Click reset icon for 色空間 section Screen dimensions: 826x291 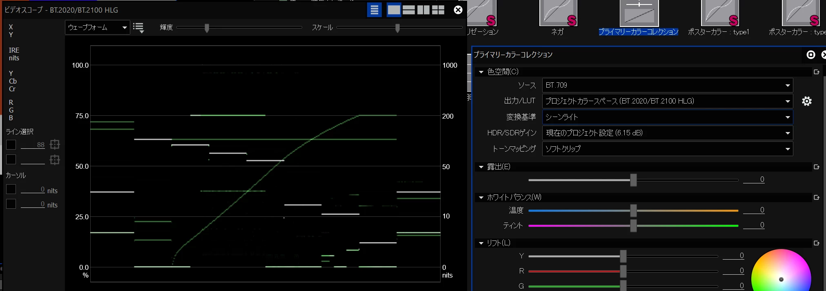click(817, 72)
